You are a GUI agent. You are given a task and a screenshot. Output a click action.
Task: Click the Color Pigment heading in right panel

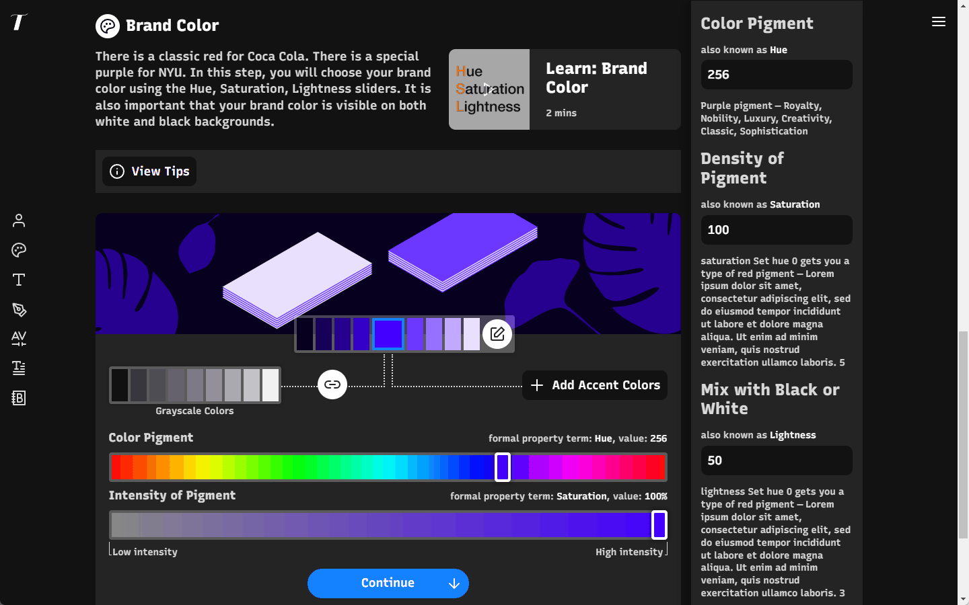pos(757,24)
